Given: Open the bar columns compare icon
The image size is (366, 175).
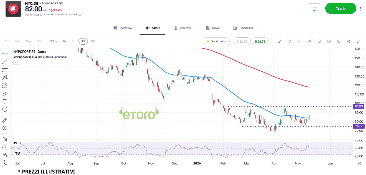Looking at the screenshot, I should [329, 41].
